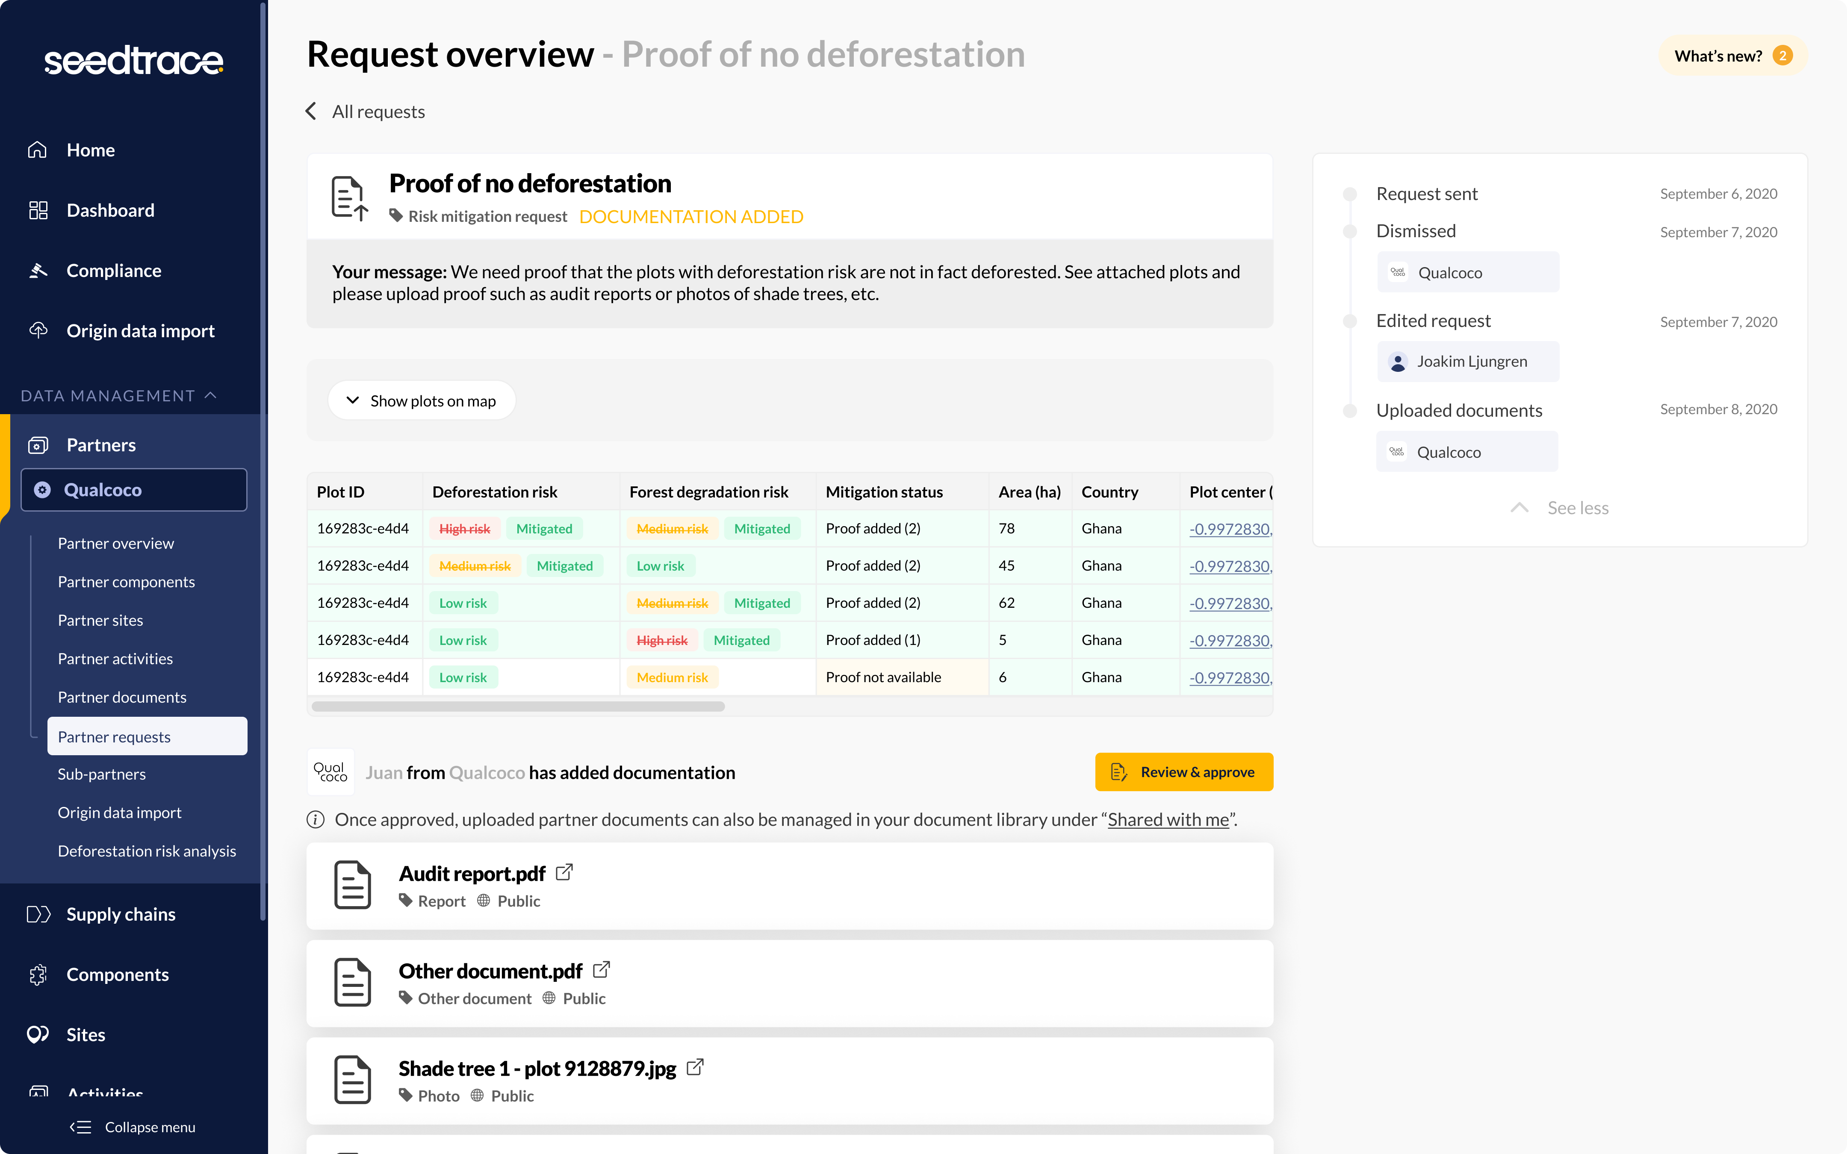
Task: Click the Review & approve button
Action: coord(1184,771)
